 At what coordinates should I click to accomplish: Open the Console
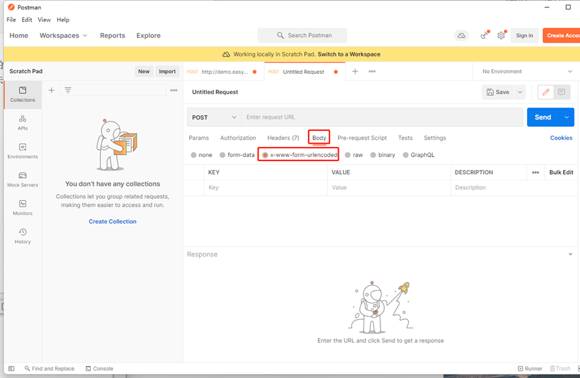(99, 369)
